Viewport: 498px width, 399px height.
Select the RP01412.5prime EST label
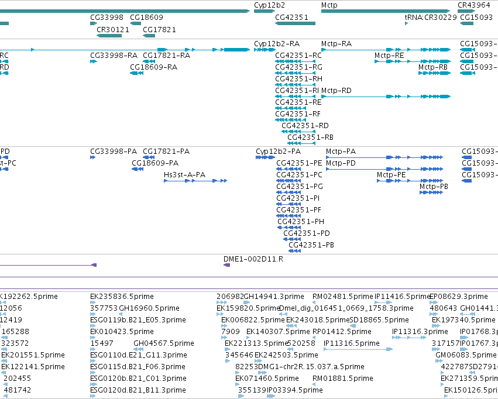tap(342, 332)
